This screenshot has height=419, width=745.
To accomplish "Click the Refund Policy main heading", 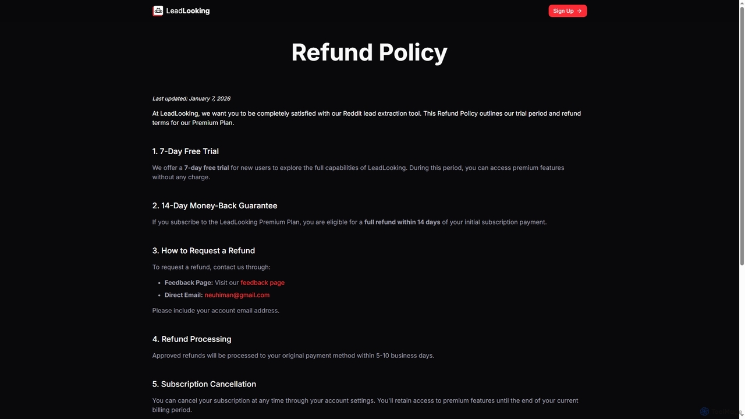I will 369,52.
